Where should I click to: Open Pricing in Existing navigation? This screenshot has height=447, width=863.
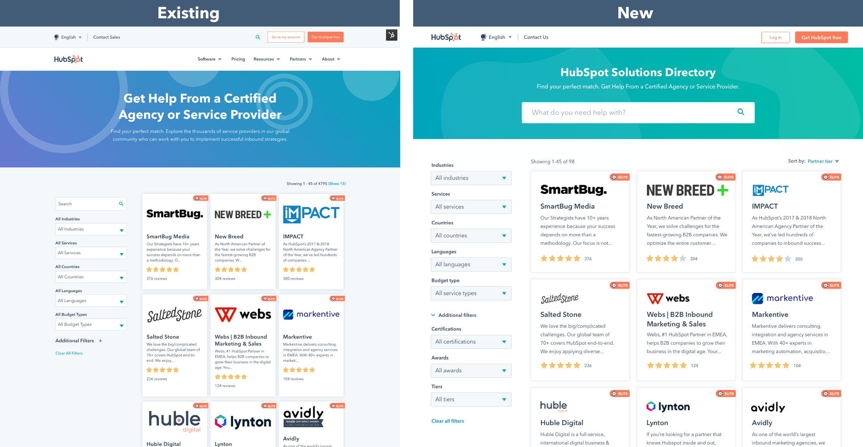tap(238, 59)
